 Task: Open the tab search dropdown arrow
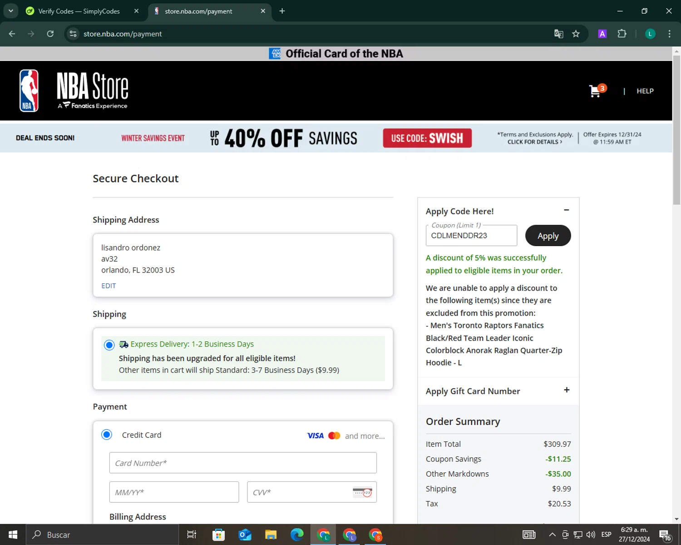11,11
